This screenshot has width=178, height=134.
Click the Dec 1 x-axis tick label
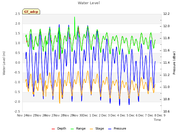87,115
